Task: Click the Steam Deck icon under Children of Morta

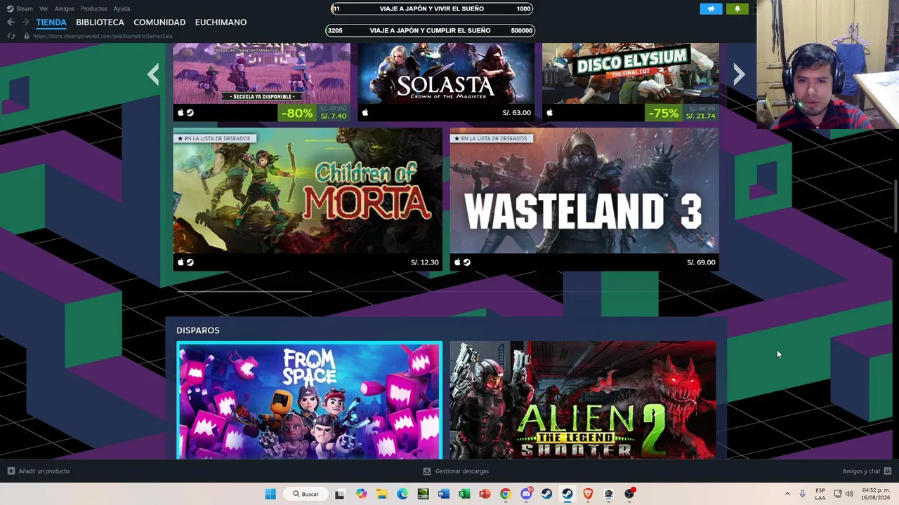Action: pos(190,262)
